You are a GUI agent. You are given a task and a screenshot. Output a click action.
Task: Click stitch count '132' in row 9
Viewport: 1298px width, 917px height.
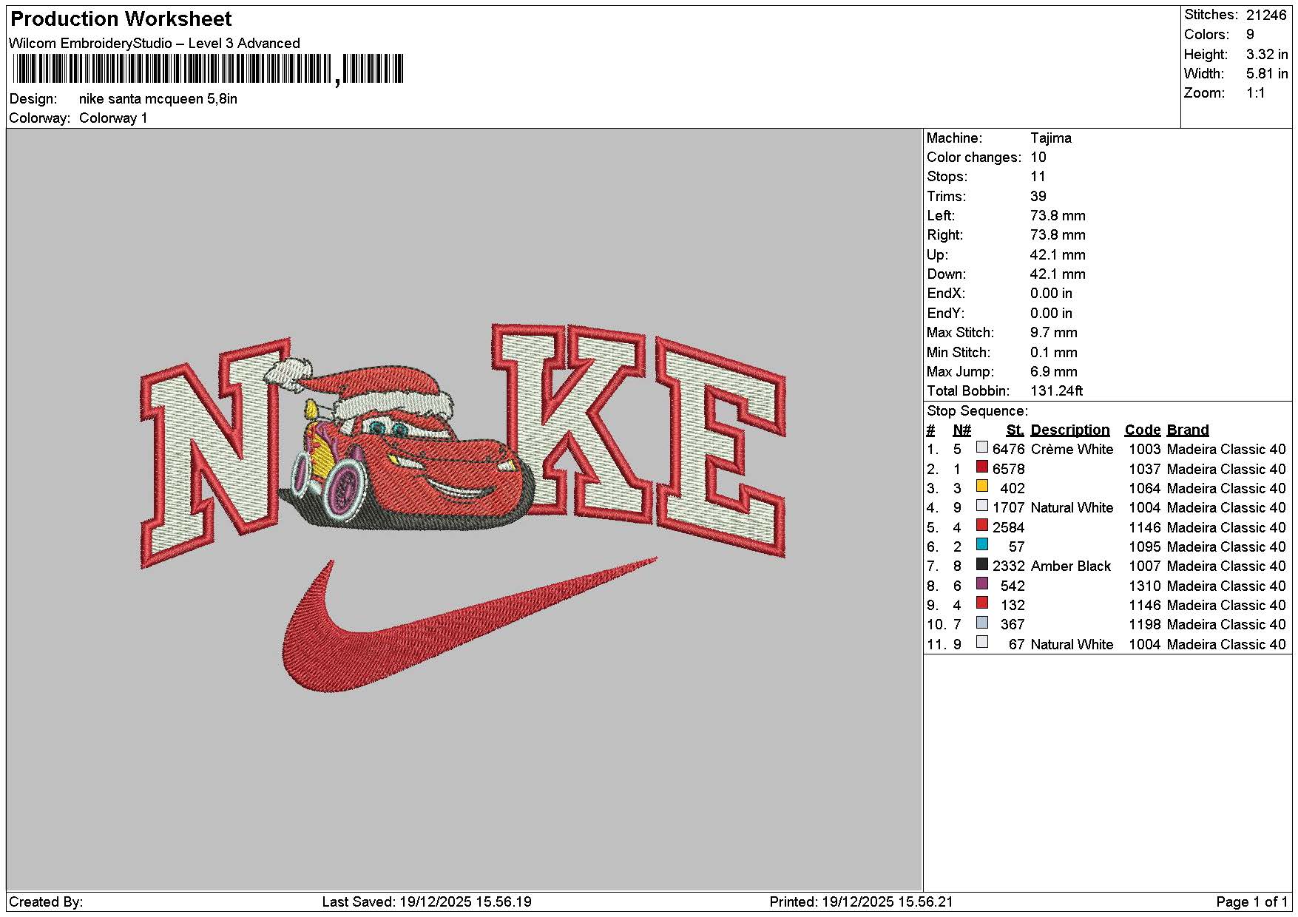click(1013, 606)
